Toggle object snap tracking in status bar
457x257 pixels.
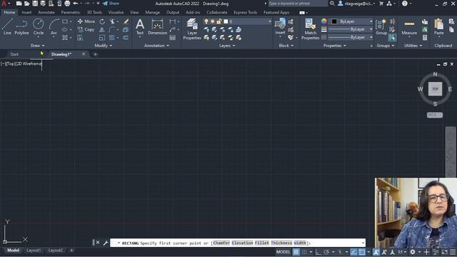(x=353, y=252)
